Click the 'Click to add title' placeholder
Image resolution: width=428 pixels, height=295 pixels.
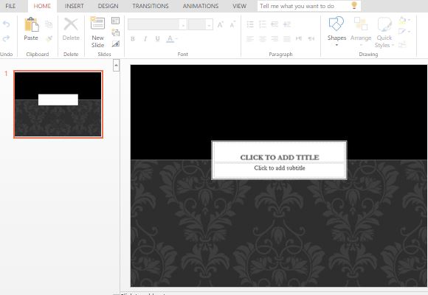[x=280, y=157]
